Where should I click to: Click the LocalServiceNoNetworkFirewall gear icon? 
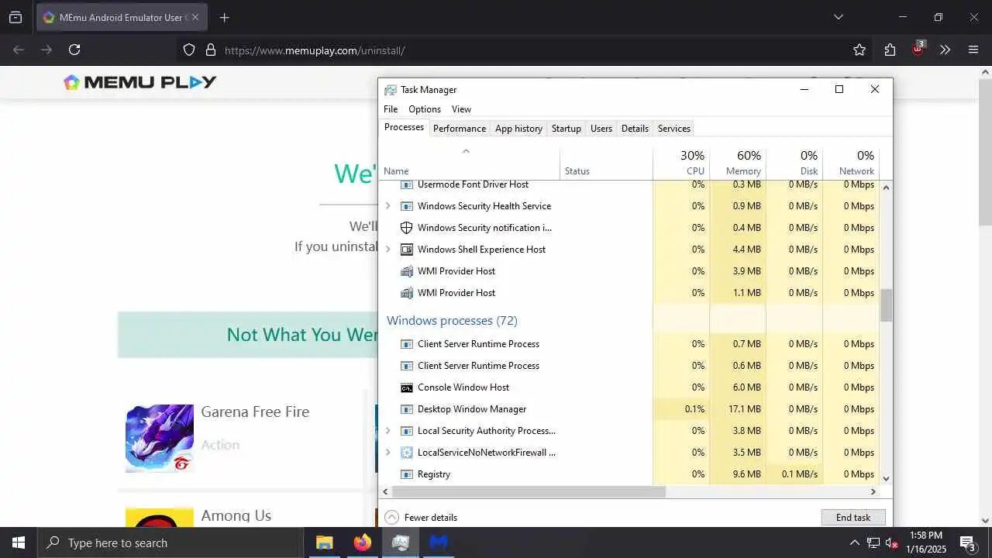[406, 453]
